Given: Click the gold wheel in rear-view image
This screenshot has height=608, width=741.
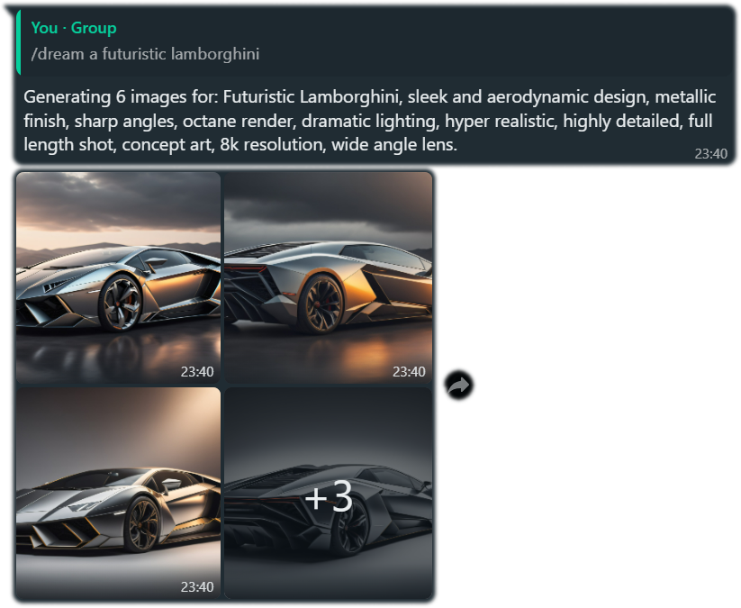Looking at the screenshot, I should click(321, 304).
